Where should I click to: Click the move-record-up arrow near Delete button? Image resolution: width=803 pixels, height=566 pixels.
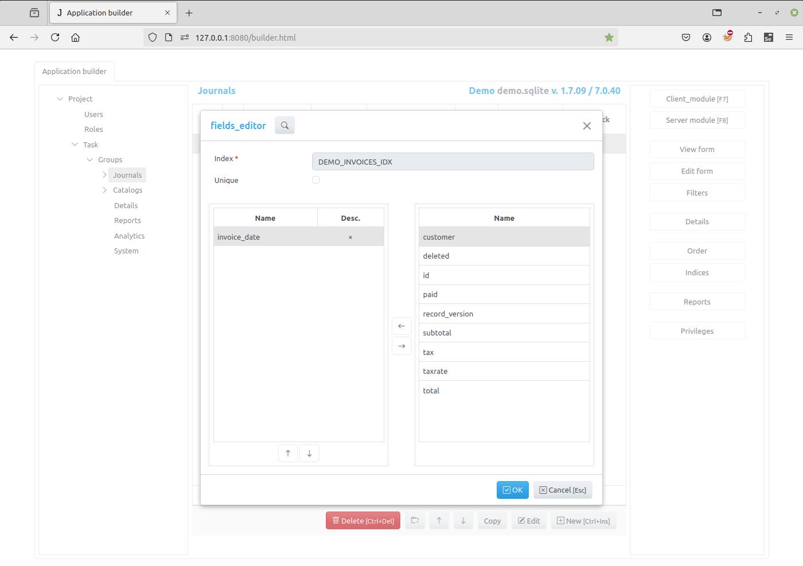coord(439,520)
